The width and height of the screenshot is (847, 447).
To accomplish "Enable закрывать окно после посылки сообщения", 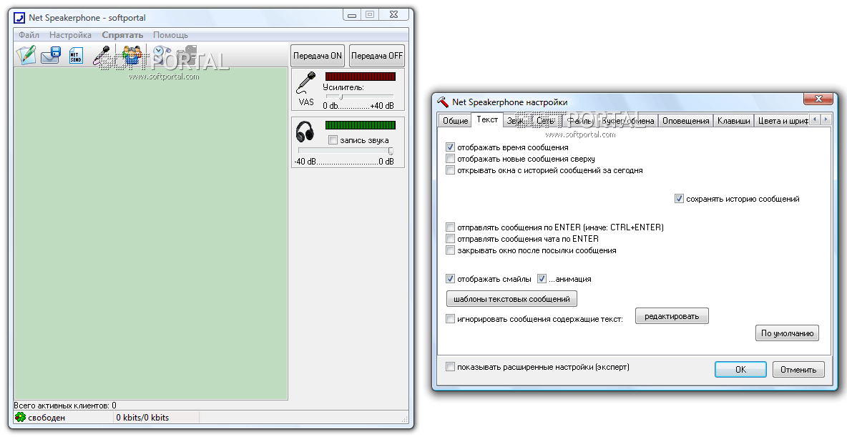I will [x=451, y=250].
